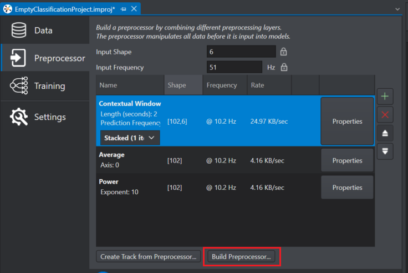This screenshot has height=273, width=408.
Task: Click the Settings gear icon
Action: point(19,117)
